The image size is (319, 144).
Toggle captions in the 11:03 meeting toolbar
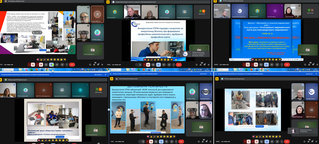[164, 65]
